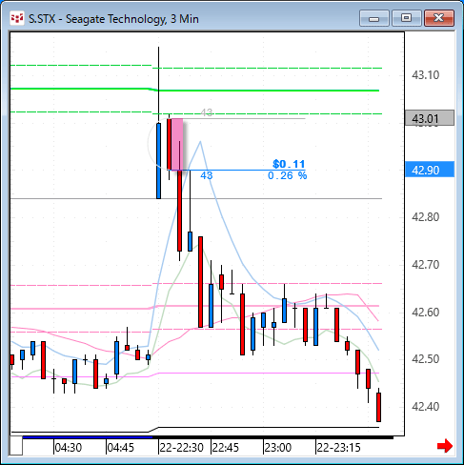Click the 42.70 price scale value

(426, 265)
